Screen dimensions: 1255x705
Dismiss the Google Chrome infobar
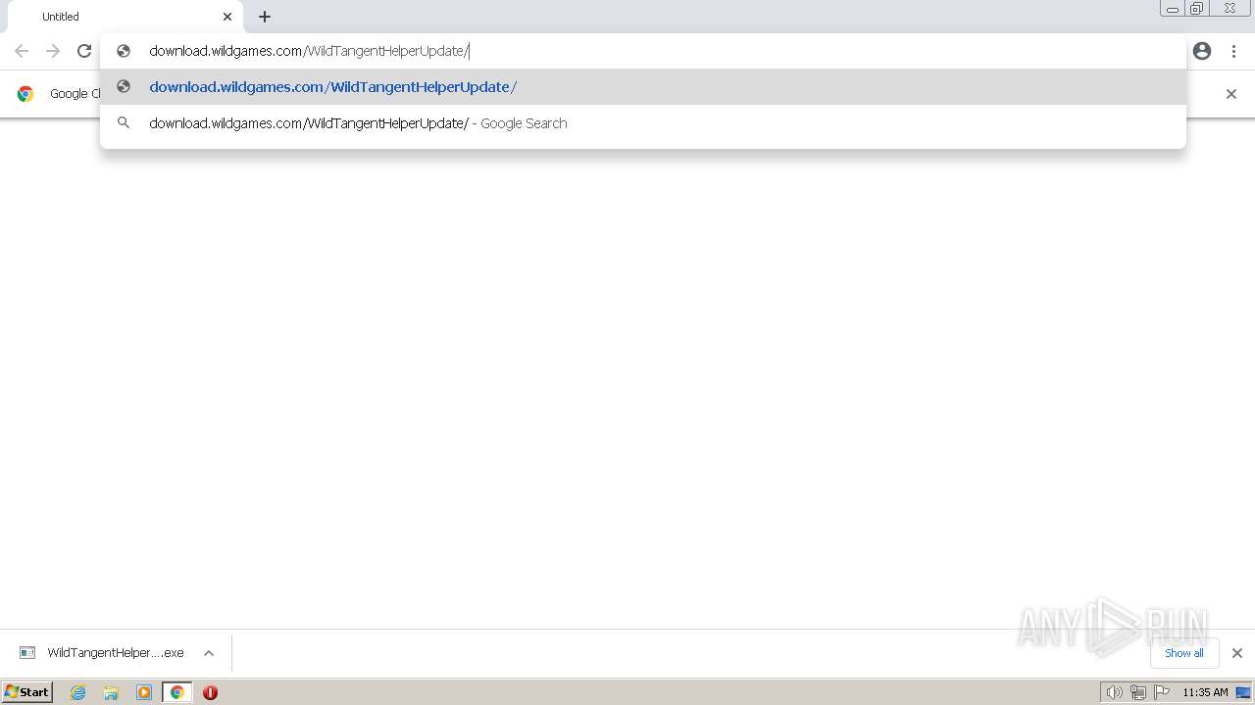pos(1231,94)
